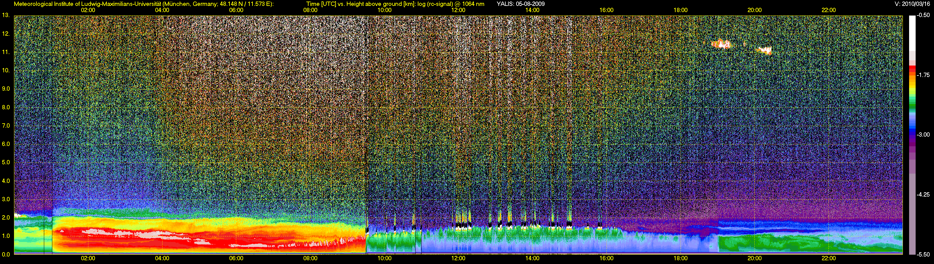Click the 20:00 mark on the bottom time axis
Viewport: 934px width, 264px height.
point(755,258)
